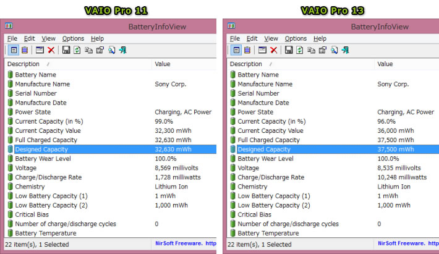
Task: Select Show Battery Log icon in right window
Action: coord(247,50)
